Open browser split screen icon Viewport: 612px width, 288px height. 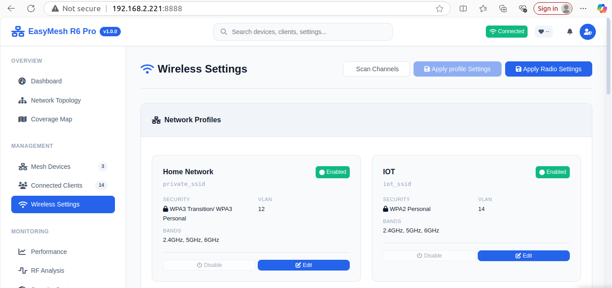463,9
